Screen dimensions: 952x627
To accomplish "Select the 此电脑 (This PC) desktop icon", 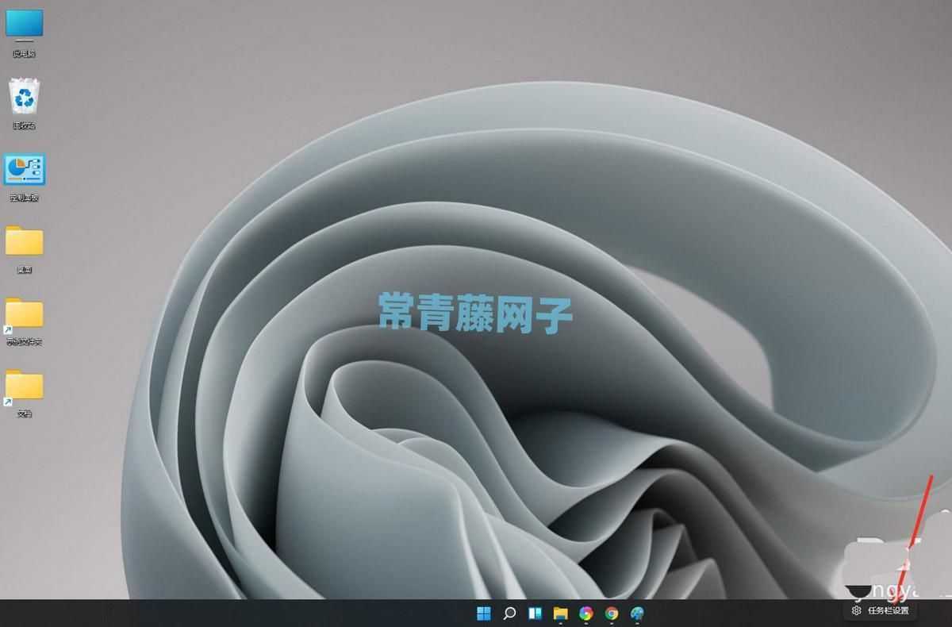I will pos(25,32).
